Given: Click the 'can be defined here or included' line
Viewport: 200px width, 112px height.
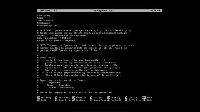Looking at the screenshot, I should [72, 60].
